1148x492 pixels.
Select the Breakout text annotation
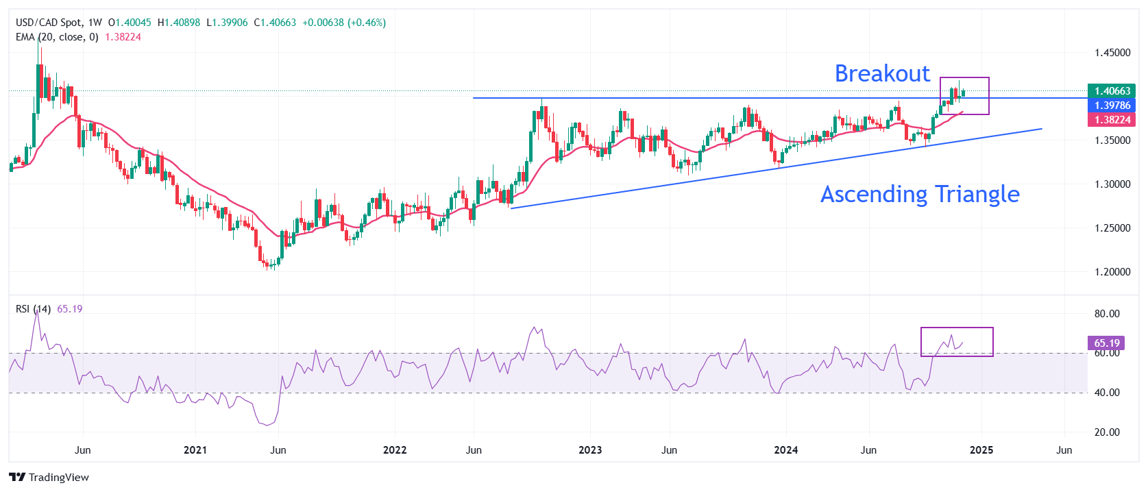[882, 73]
